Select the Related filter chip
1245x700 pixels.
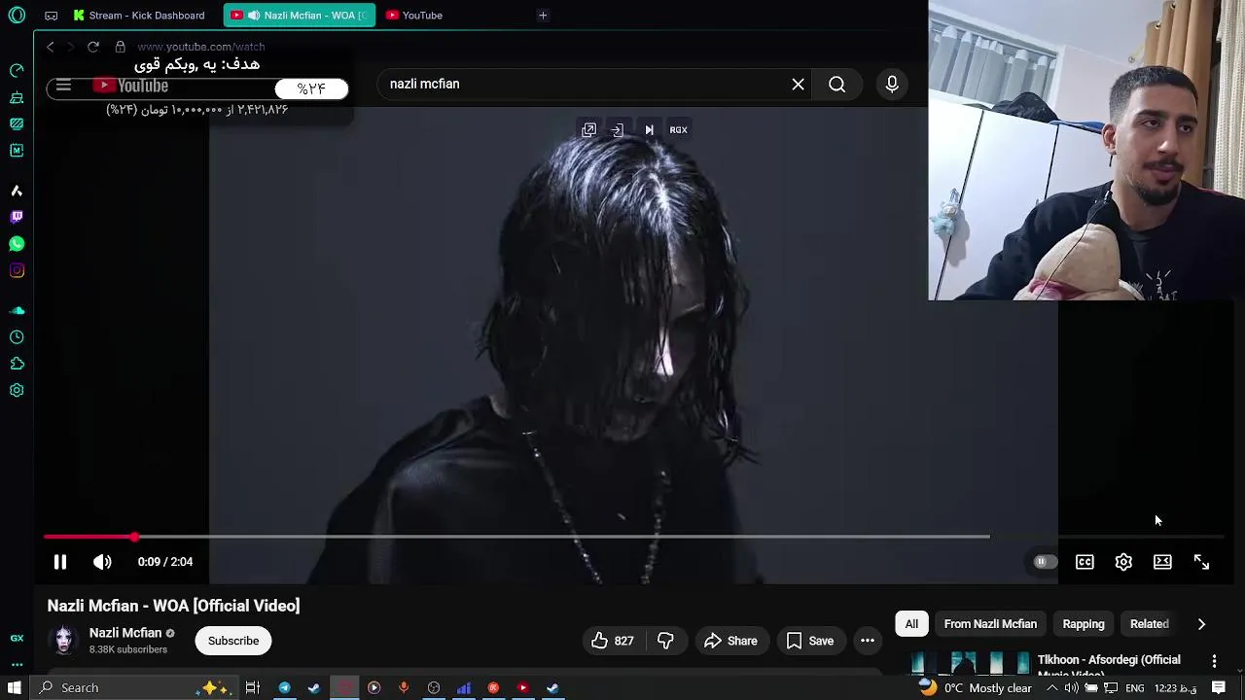coord(1149,624)
